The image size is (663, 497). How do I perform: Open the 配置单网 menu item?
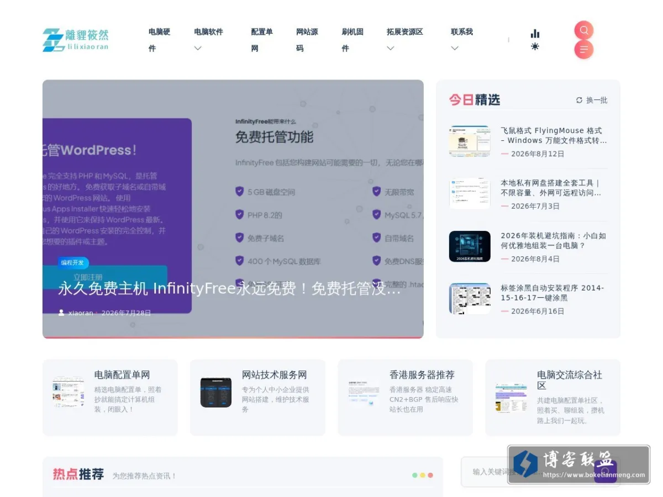coord(262,40)
